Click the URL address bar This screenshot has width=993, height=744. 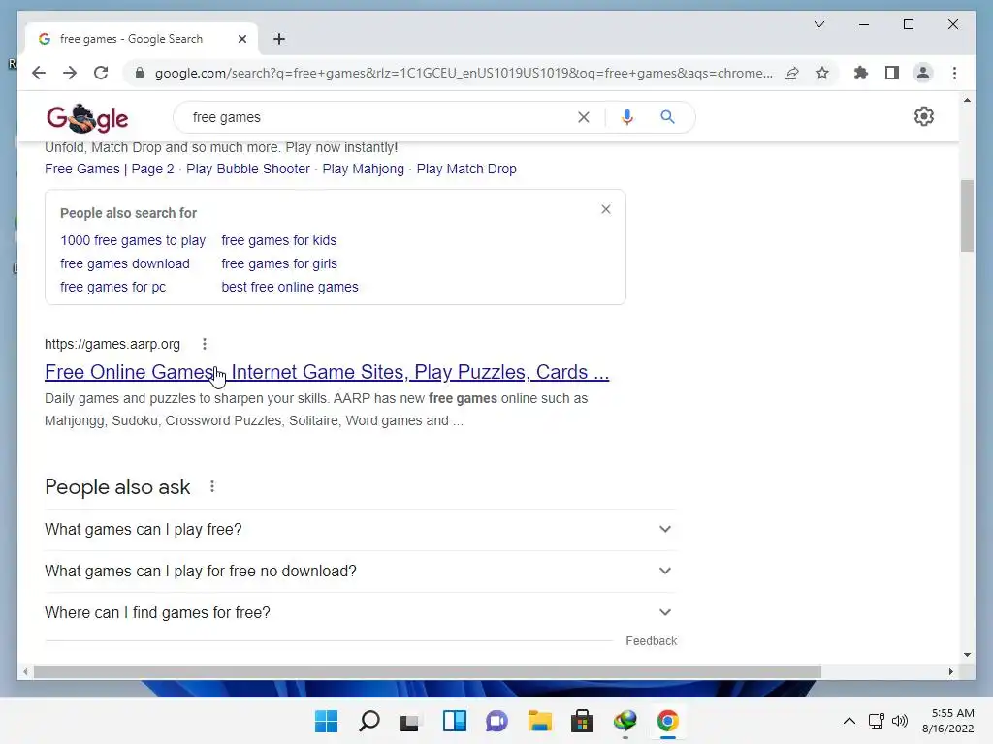click(463, 73)
